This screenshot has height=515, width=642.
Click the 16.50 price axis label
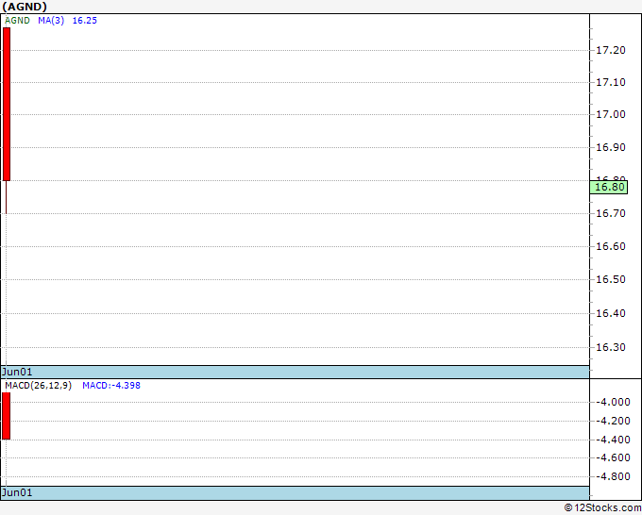[x=611, y=279]
